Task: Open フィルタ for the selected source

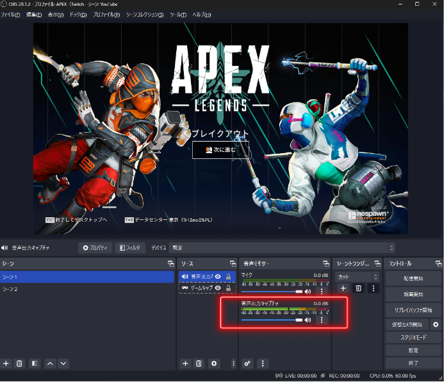Action: pyautogui.click(x=130, y=248)
